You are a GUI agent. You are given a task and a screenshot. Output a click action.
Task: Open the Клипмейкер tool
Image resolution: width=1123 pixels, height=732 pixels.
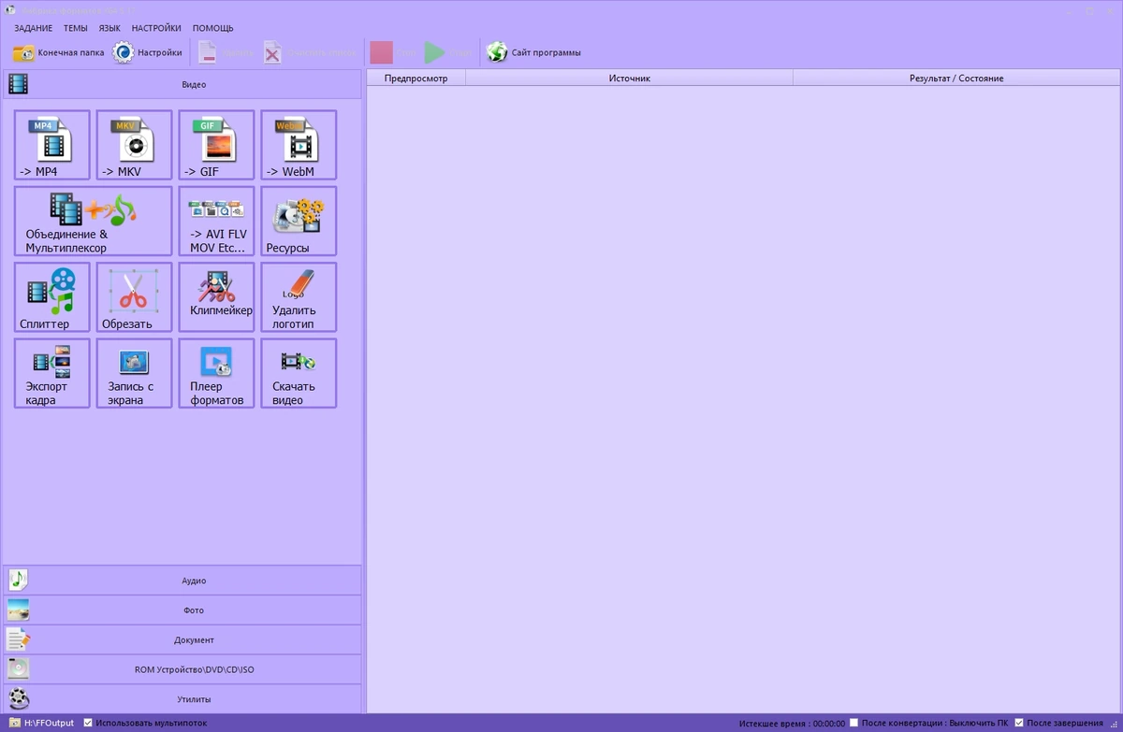[216, 296]
